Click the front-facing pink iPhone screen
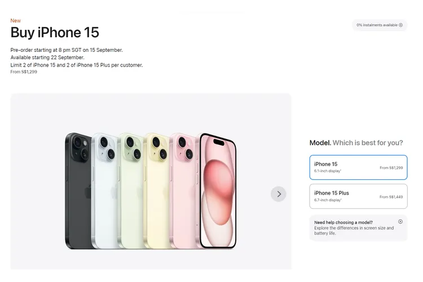The image size is (423, 282). tap(218, 191)
